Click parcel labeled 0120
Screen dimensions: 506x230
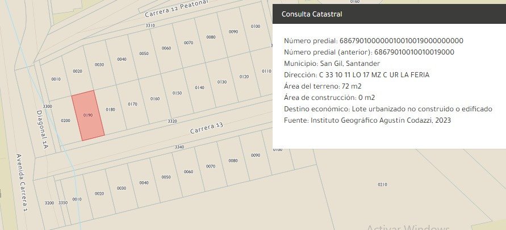pos(244,77)
